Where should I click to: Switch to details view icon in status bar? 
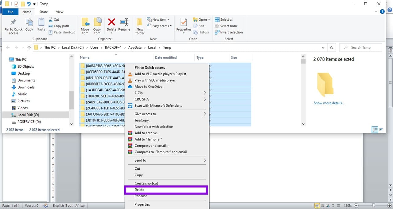[375, 130]
